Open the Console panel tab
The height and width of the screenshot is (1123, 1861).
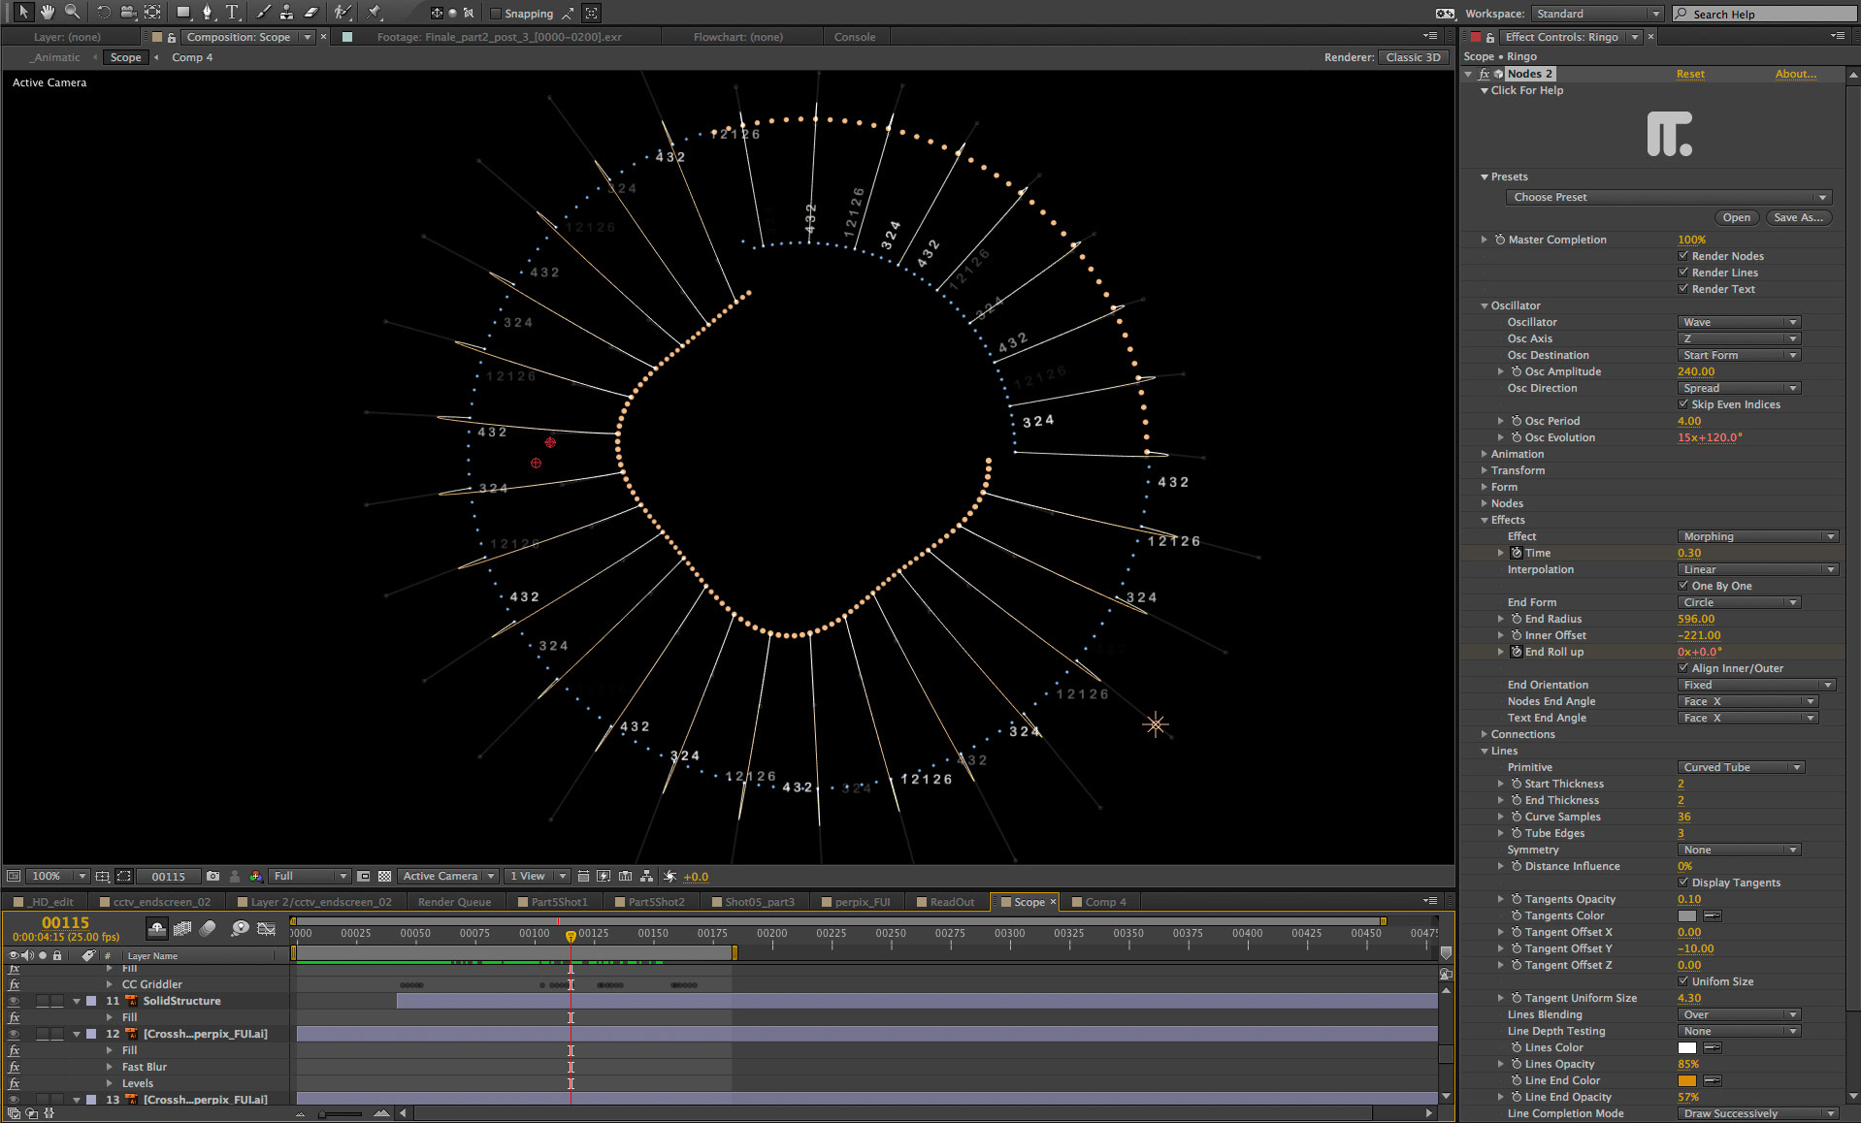tap(854, 37)
